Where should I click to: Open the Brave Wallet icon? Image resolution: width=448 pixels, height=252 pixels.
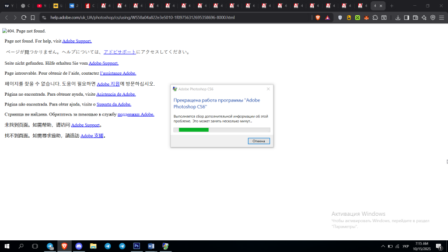click(x=415, y=17)
